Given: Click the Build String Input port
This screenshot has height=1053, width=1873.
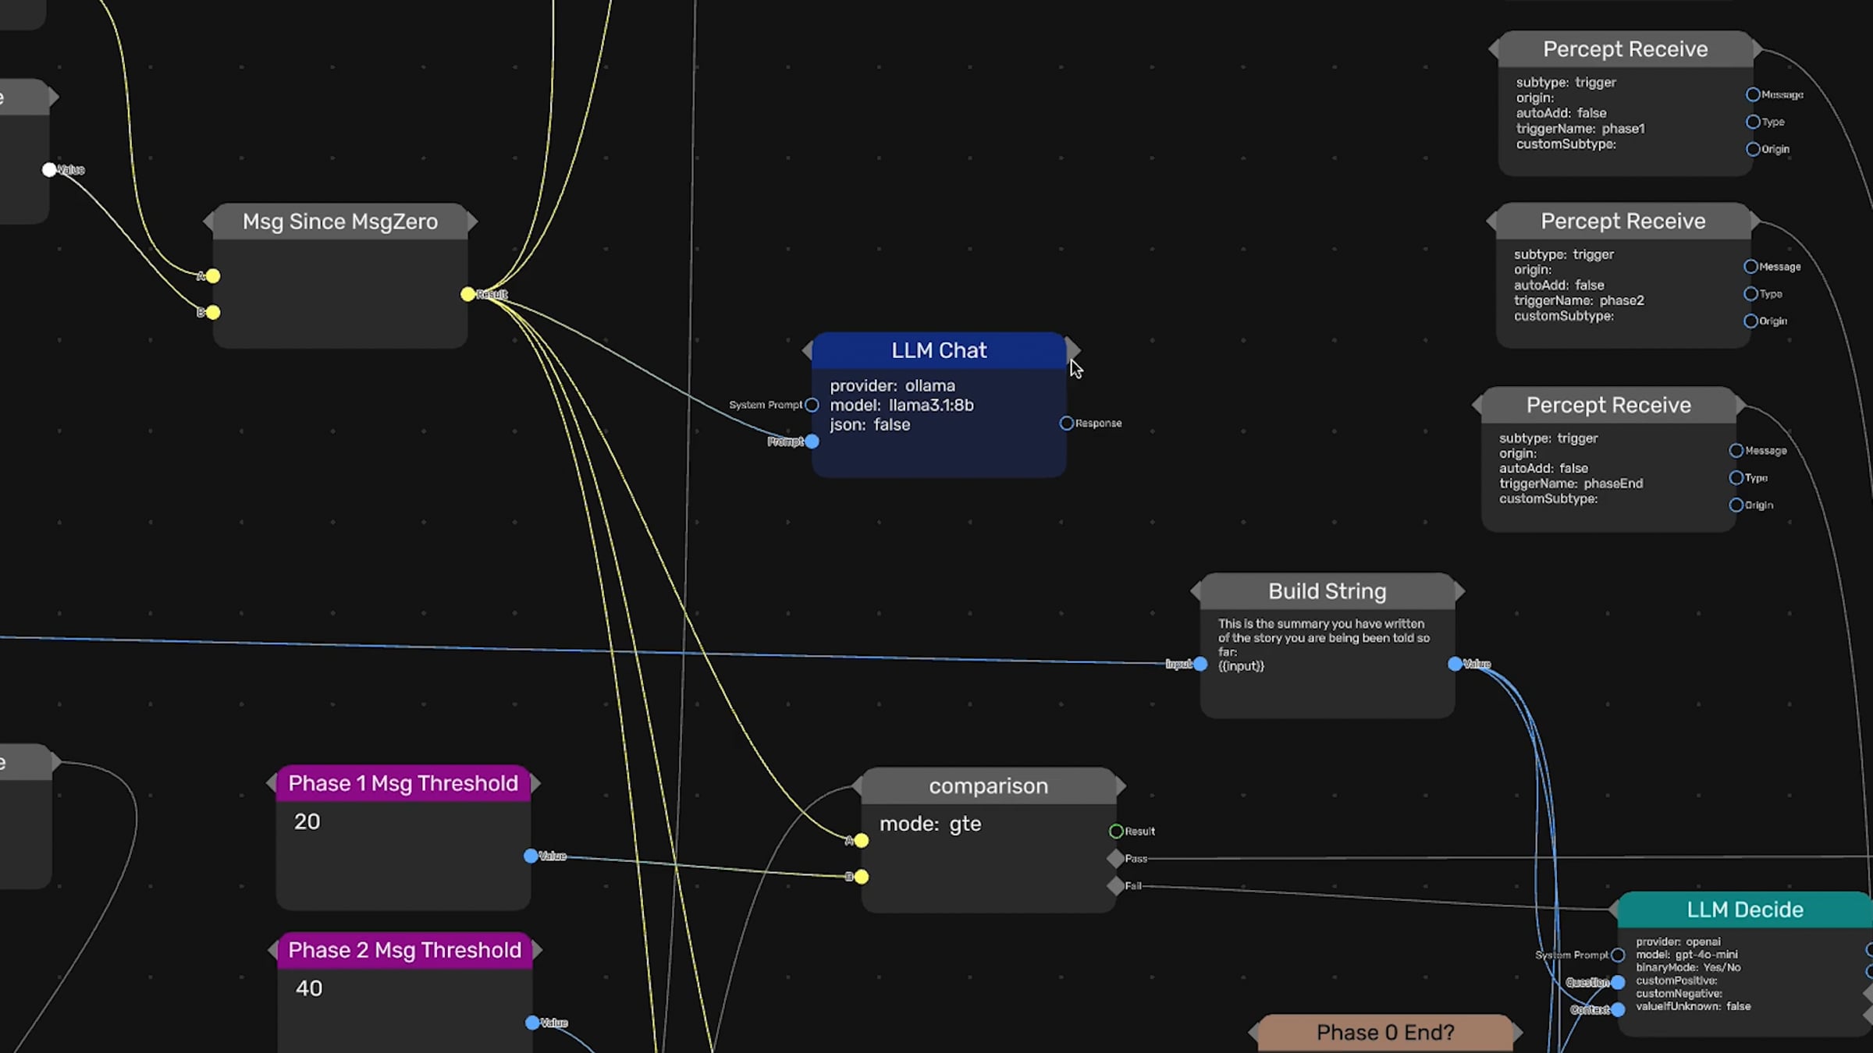Looking at the screenshot, I should tap(1200, 664).
